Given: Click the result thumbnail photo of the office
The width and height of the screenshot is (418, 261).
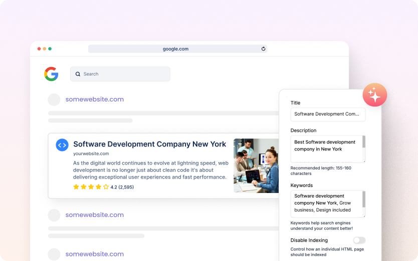Looking at the screenshot, I should (256, 165).
